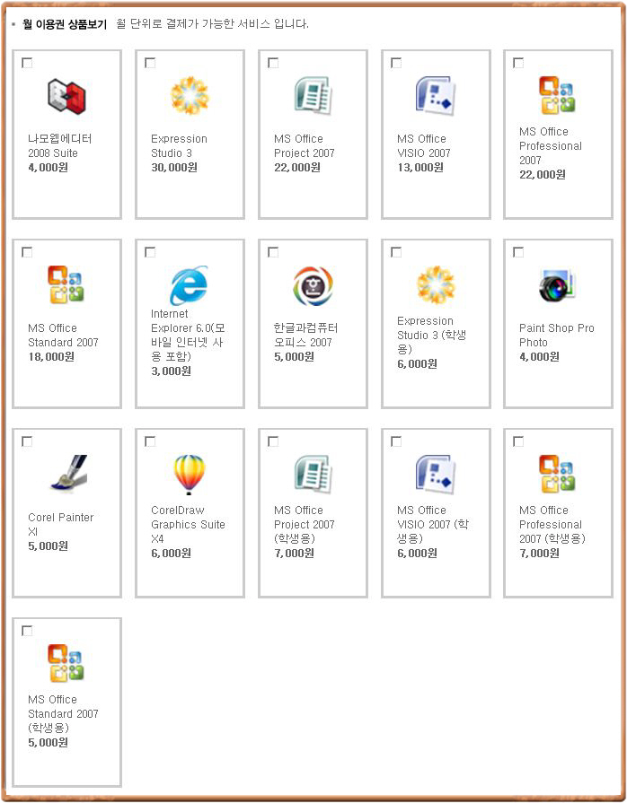Tick the MS Office Project 2007 22,000원 checkbox
Screen dimensions: 627x803
pyautogui.click(x=273, y=63)
